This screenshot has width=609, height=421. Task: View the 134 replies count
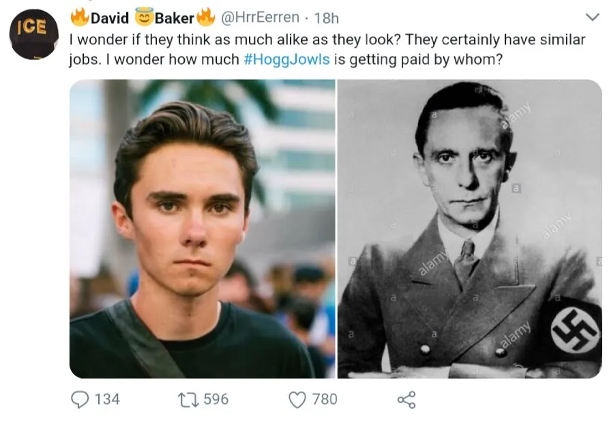106,399
